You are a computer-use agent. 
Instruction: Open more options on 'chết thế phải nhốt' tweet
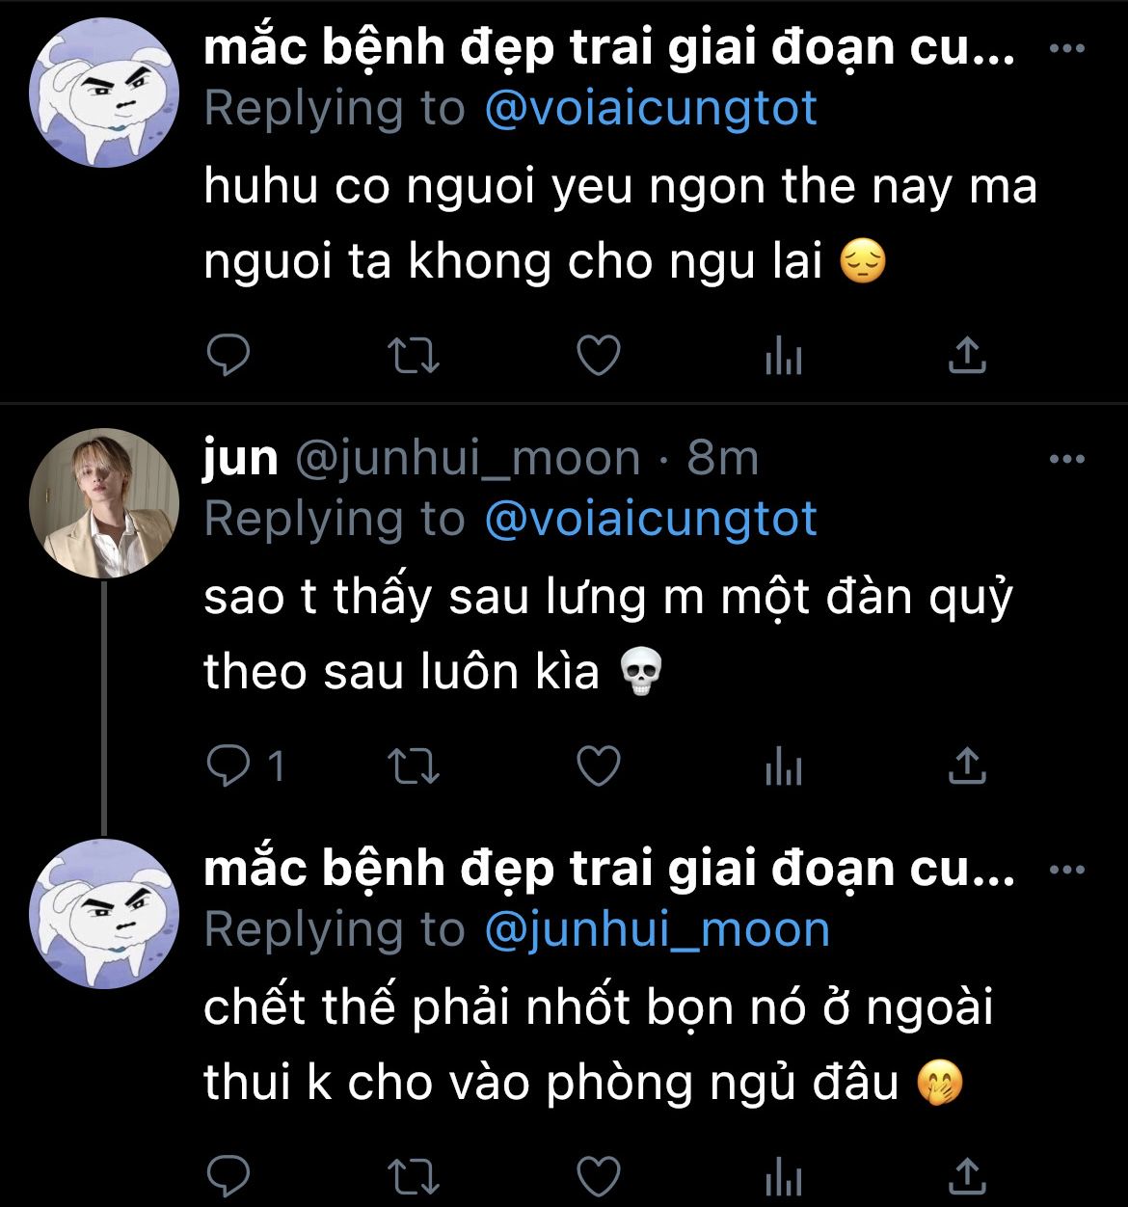pyautogui.click(x=1066, y=871)
